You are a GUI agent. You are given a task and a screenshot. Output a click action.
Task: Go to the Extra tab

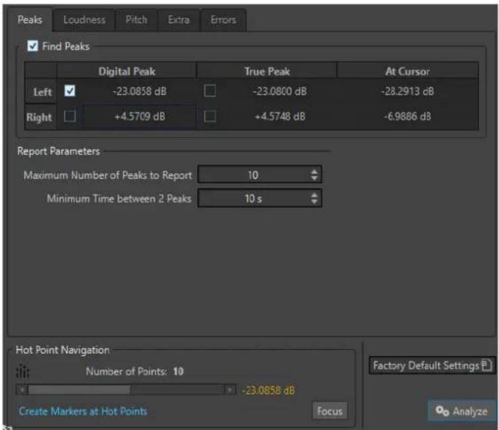click(179, 20)
